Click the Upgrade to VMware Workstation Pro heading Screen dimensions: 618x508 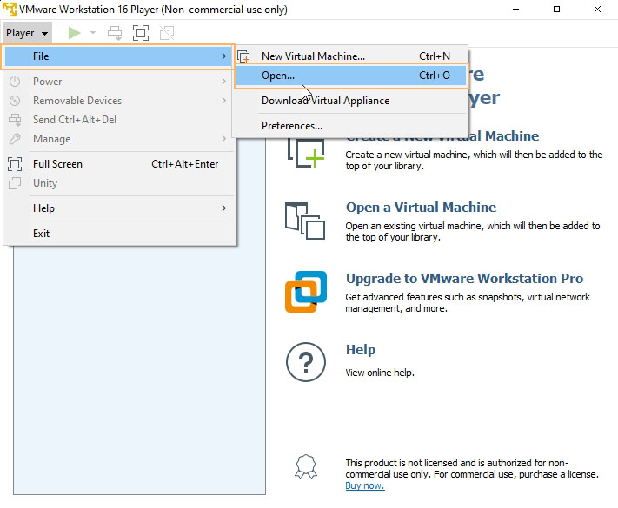pyautogui.click(x=464, y=279)
